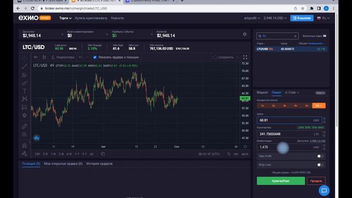Switch to the Limit order tab
The width and height of the screenshot is (352, 198).
(276, 92)
